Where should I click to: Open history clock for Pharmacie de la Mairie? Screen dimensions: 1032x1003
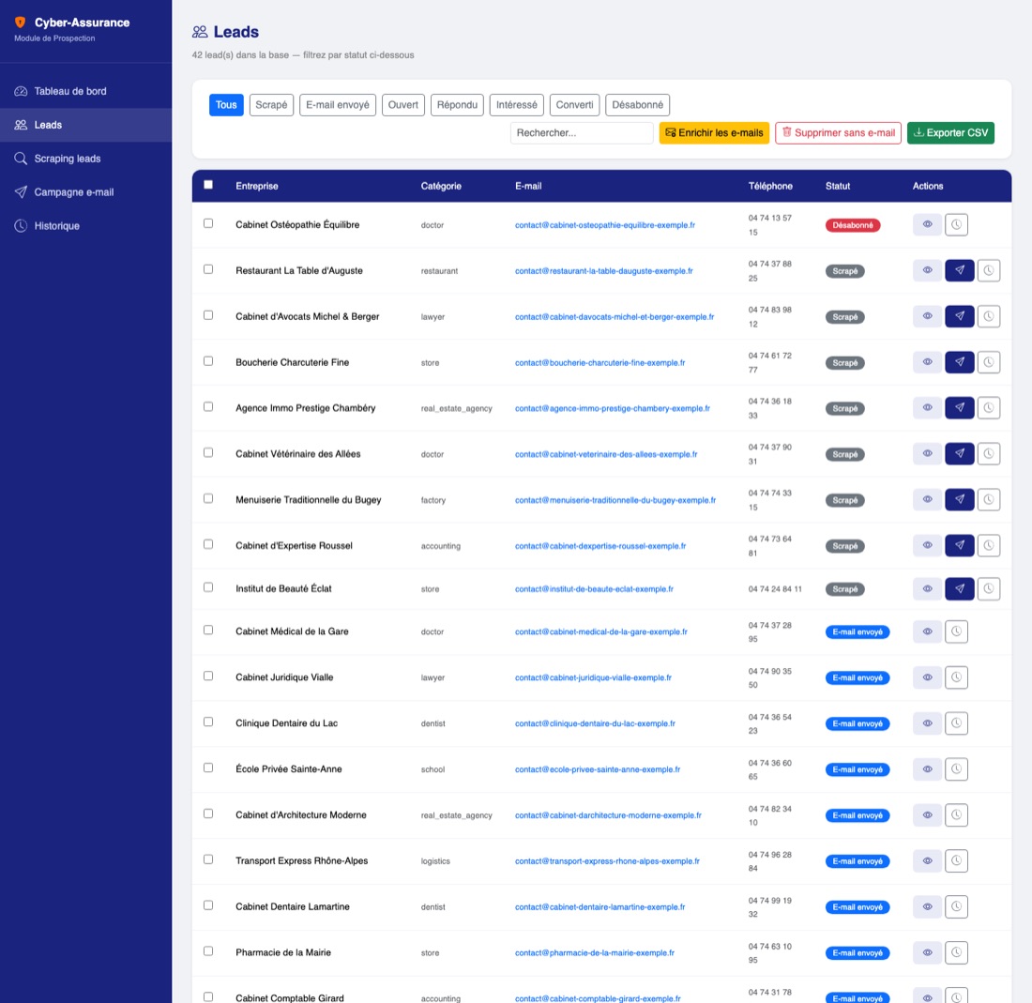click(956, 952)
